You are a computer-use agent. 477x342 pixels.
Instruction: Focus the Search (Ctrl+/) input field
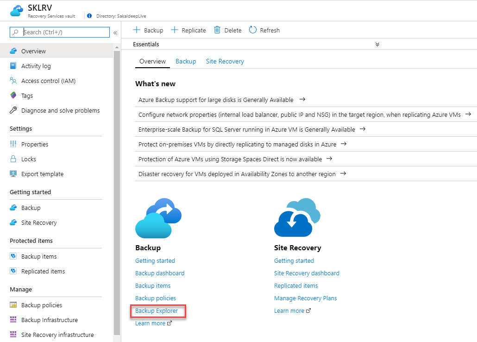60,32
